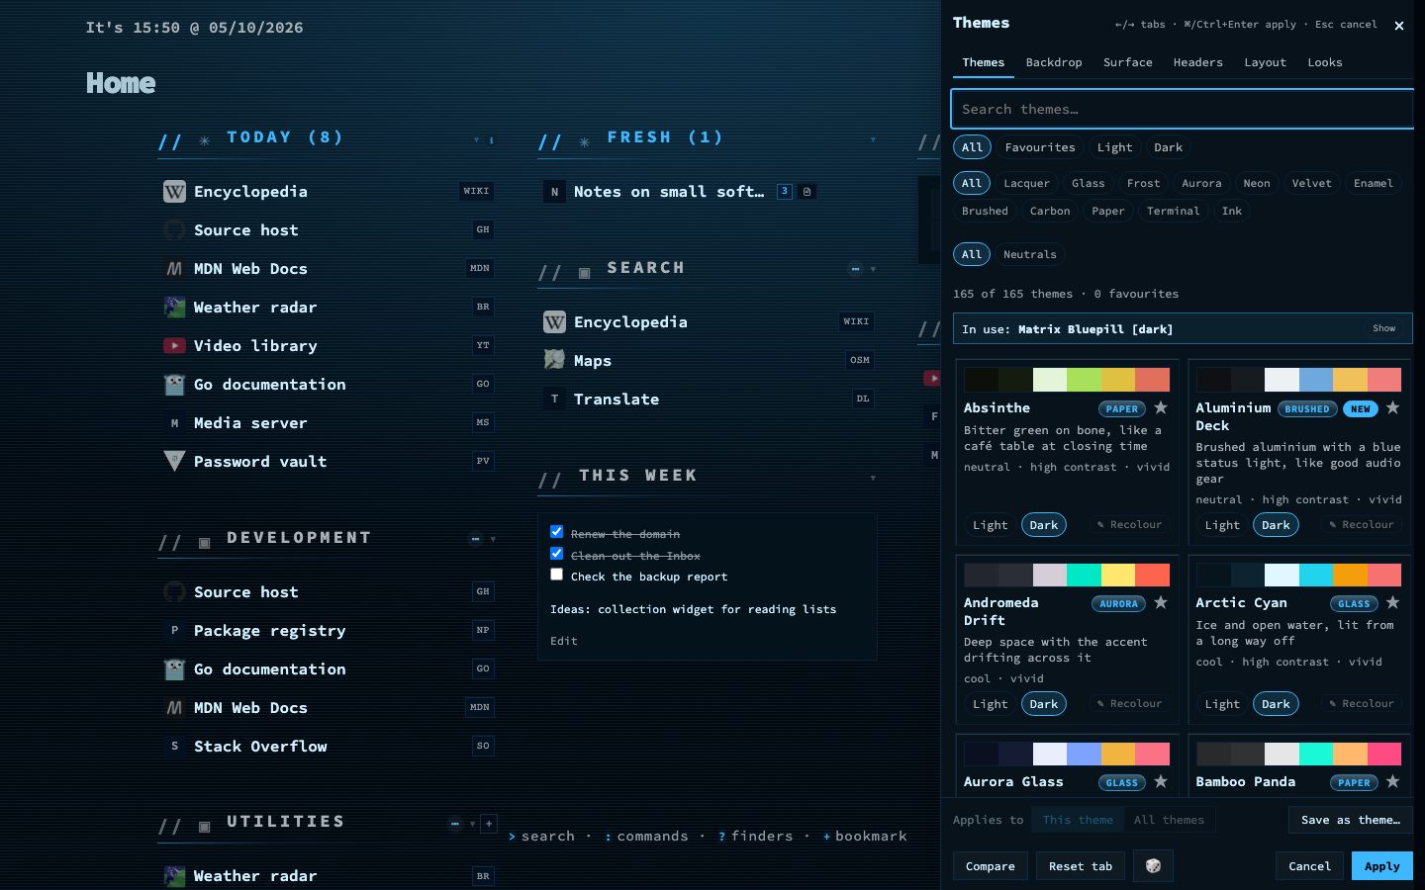Collapse the Fresh section arrow
This screenshot has height=890, width=1425.
pyautogui.click(x=873, y=139)
